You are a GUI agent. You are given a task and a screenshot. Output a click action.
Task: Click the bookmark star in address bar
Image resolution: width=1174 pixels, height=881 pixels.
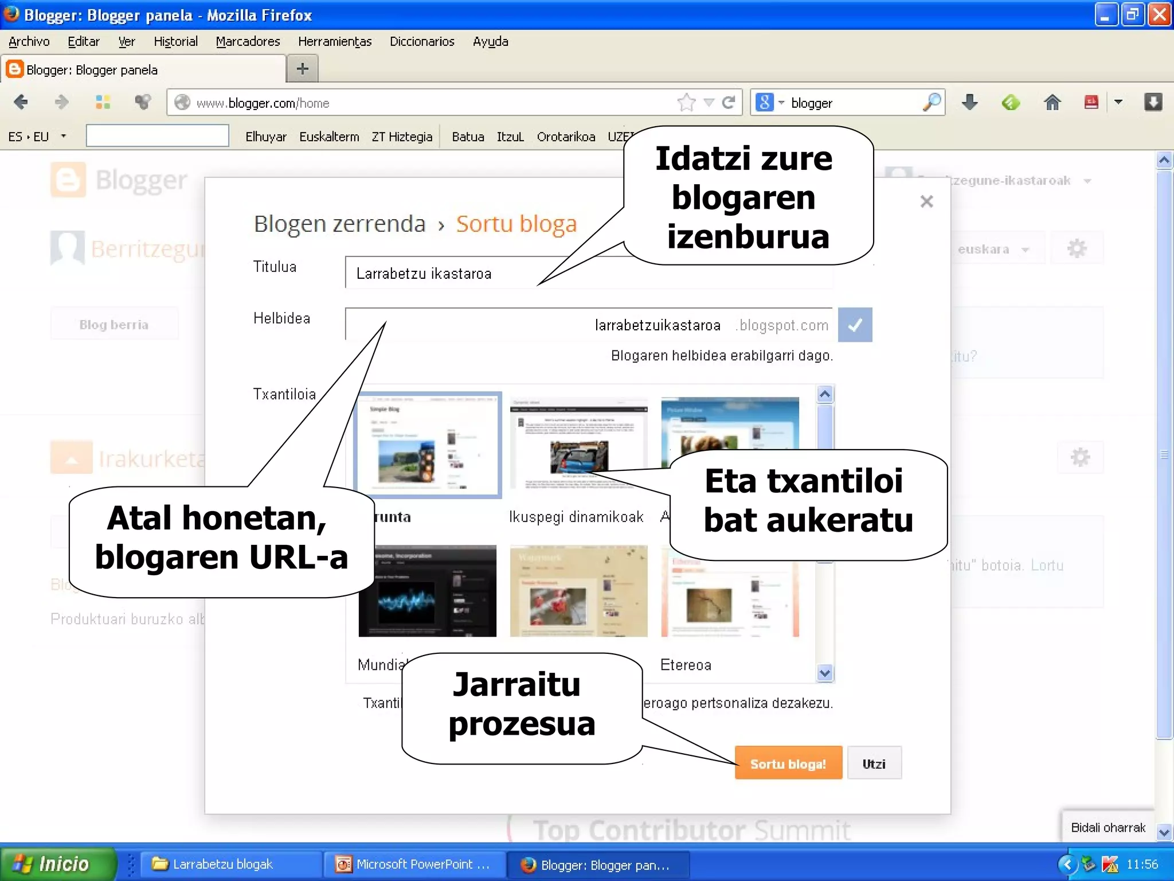686,103
